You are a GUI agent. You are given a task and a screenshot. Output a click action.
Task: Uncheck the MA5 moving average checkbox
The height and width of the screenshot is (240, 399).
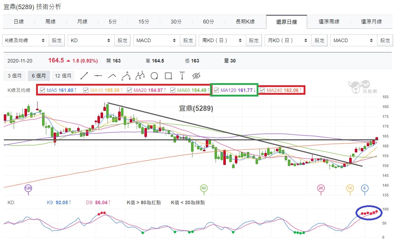42,90
